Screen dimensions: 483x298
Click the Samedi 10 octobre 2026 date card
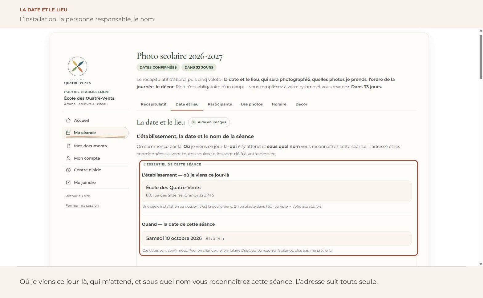277,239
